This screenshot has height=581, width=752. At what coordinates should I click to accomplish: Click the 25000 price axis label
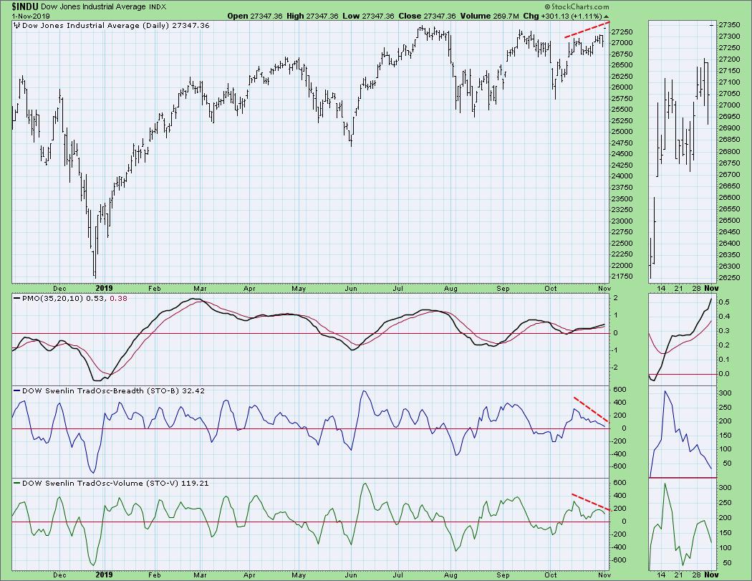click(x=622, y=132)
